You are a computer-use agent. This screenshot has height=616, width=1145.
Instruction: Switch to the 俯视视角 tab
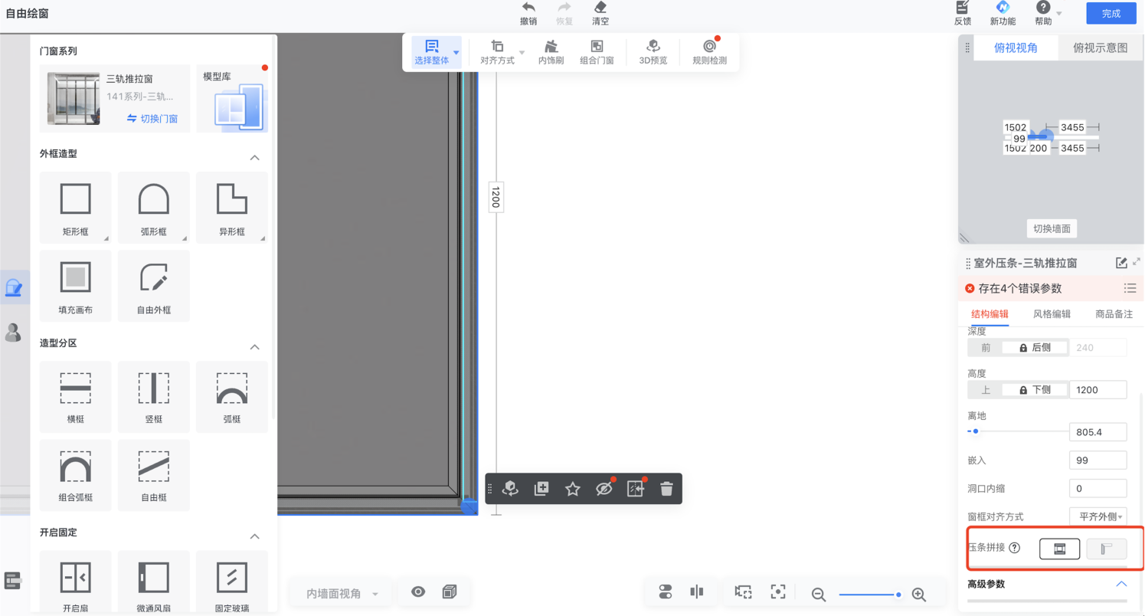(x=1016, y=48)
